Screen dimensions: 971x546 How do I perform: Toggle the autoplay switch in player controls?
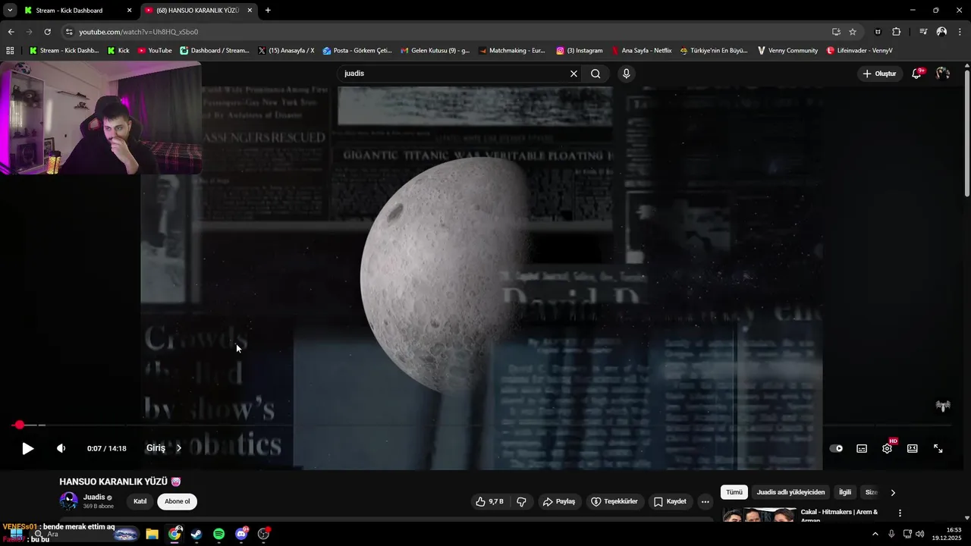click(x=836, y=448)
